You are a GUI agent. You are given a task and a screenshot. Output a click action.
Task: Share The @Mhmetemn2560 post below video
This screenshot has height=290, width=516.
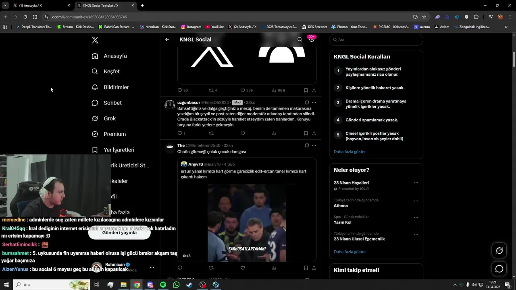(x=314, y=268)
